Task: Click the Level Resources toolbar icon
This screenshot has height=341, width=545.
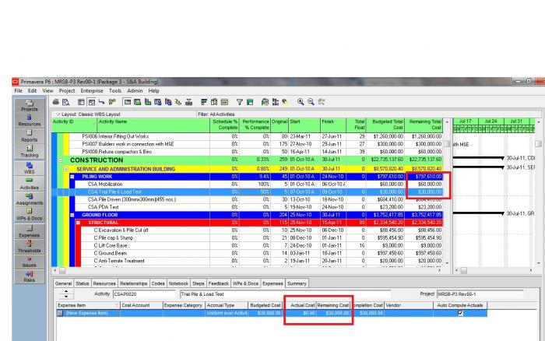Action: tap(276, 102)
